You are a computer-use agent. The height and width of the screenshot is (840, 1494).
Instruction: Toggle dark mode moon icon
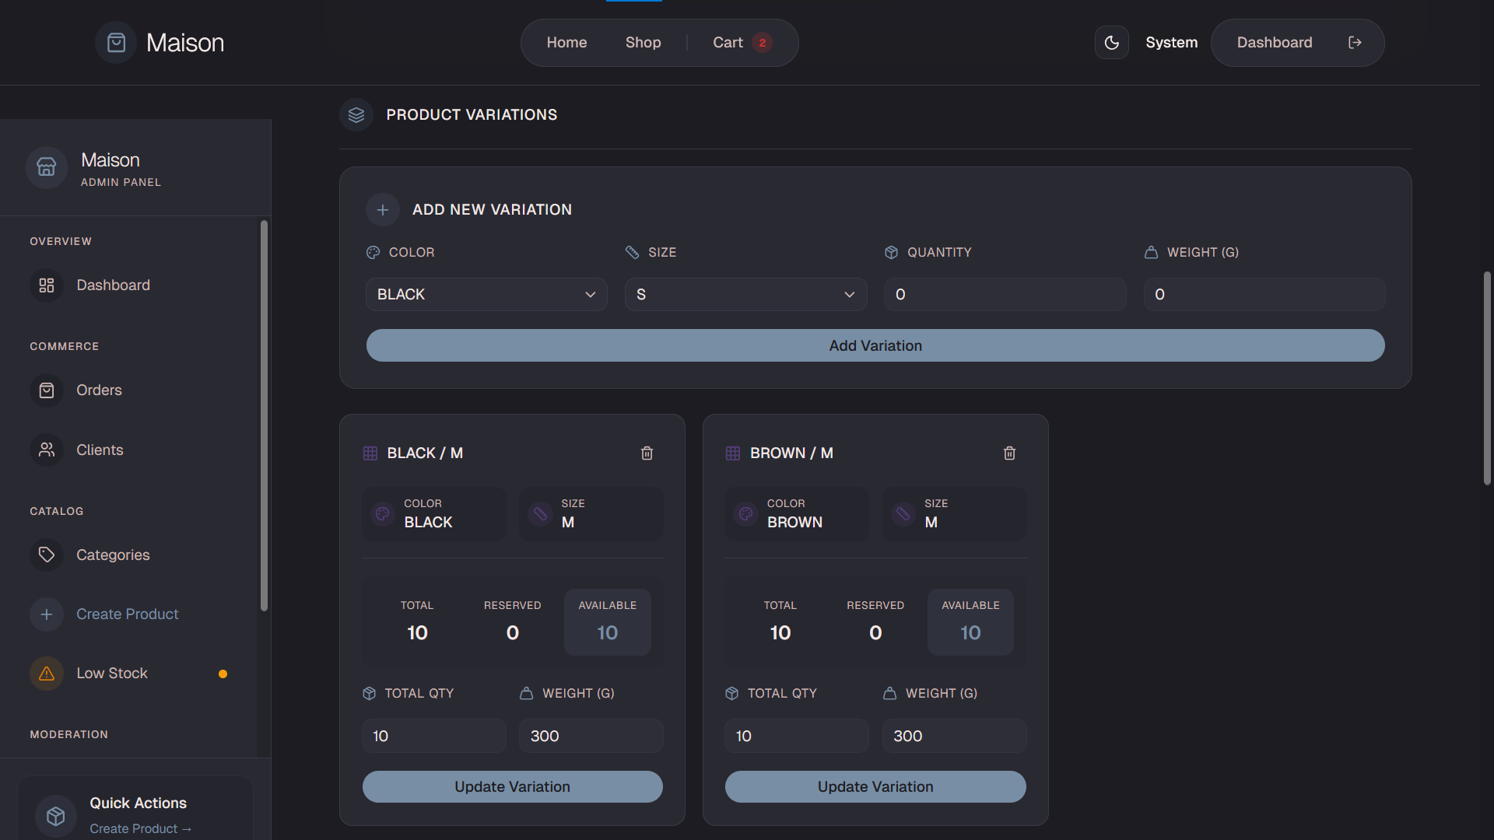click(1111, 43)
